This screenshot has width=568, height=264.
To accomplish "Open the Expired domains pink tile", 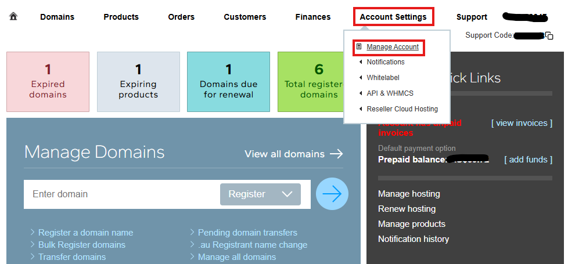I will (48, 82).
